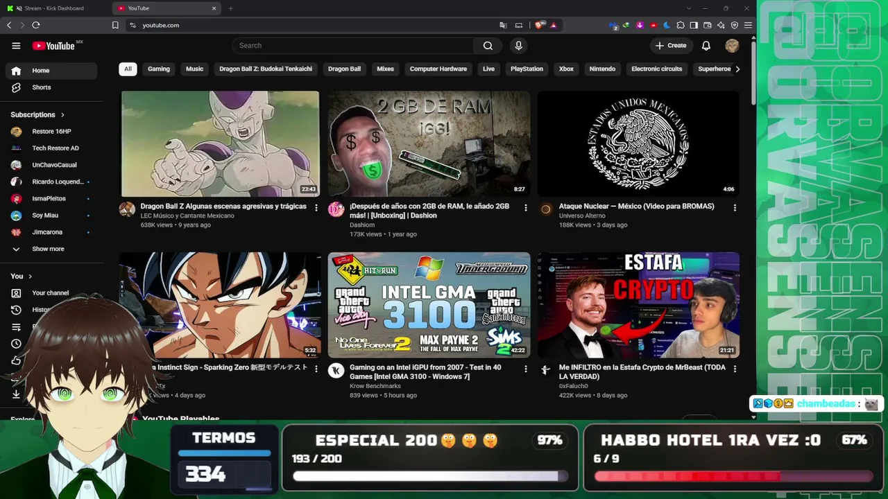Select the Music filter chip
This screenshot has height=499, width=888.
tap(195, 69)
